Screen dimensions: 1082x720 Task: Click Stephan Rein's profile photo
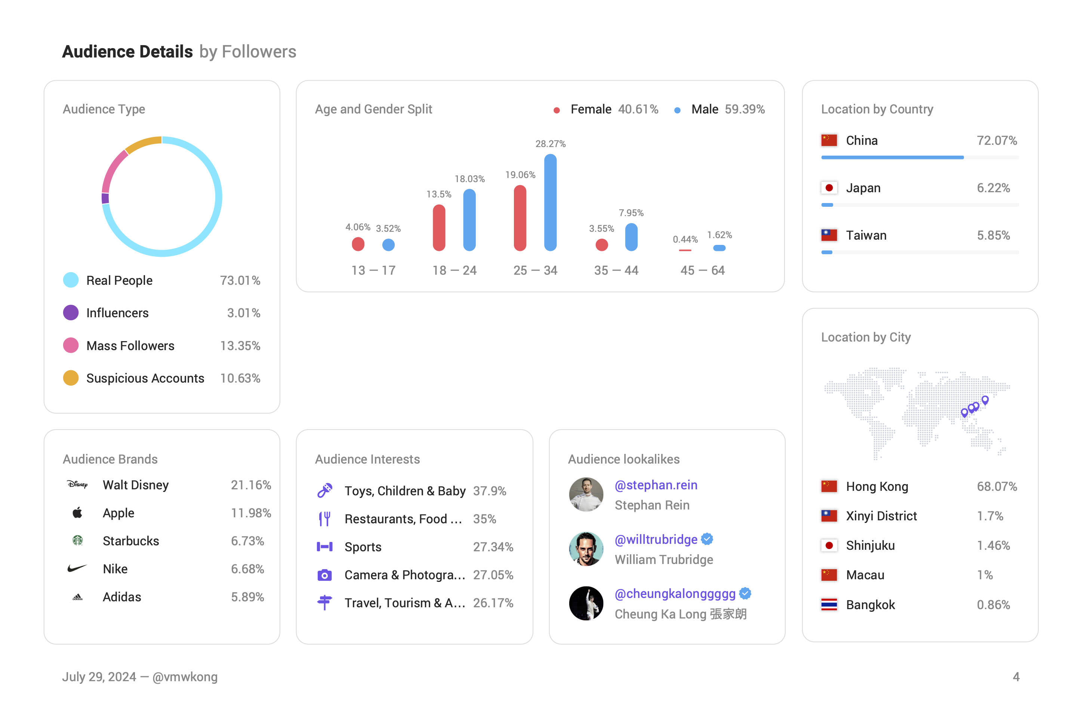(586, 495)
